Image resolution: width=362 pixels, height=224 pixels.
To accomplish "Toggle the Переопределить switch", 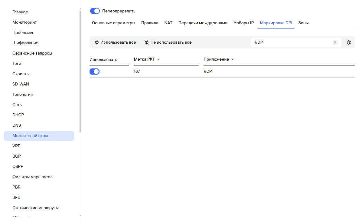I will (x=95, y=11).
